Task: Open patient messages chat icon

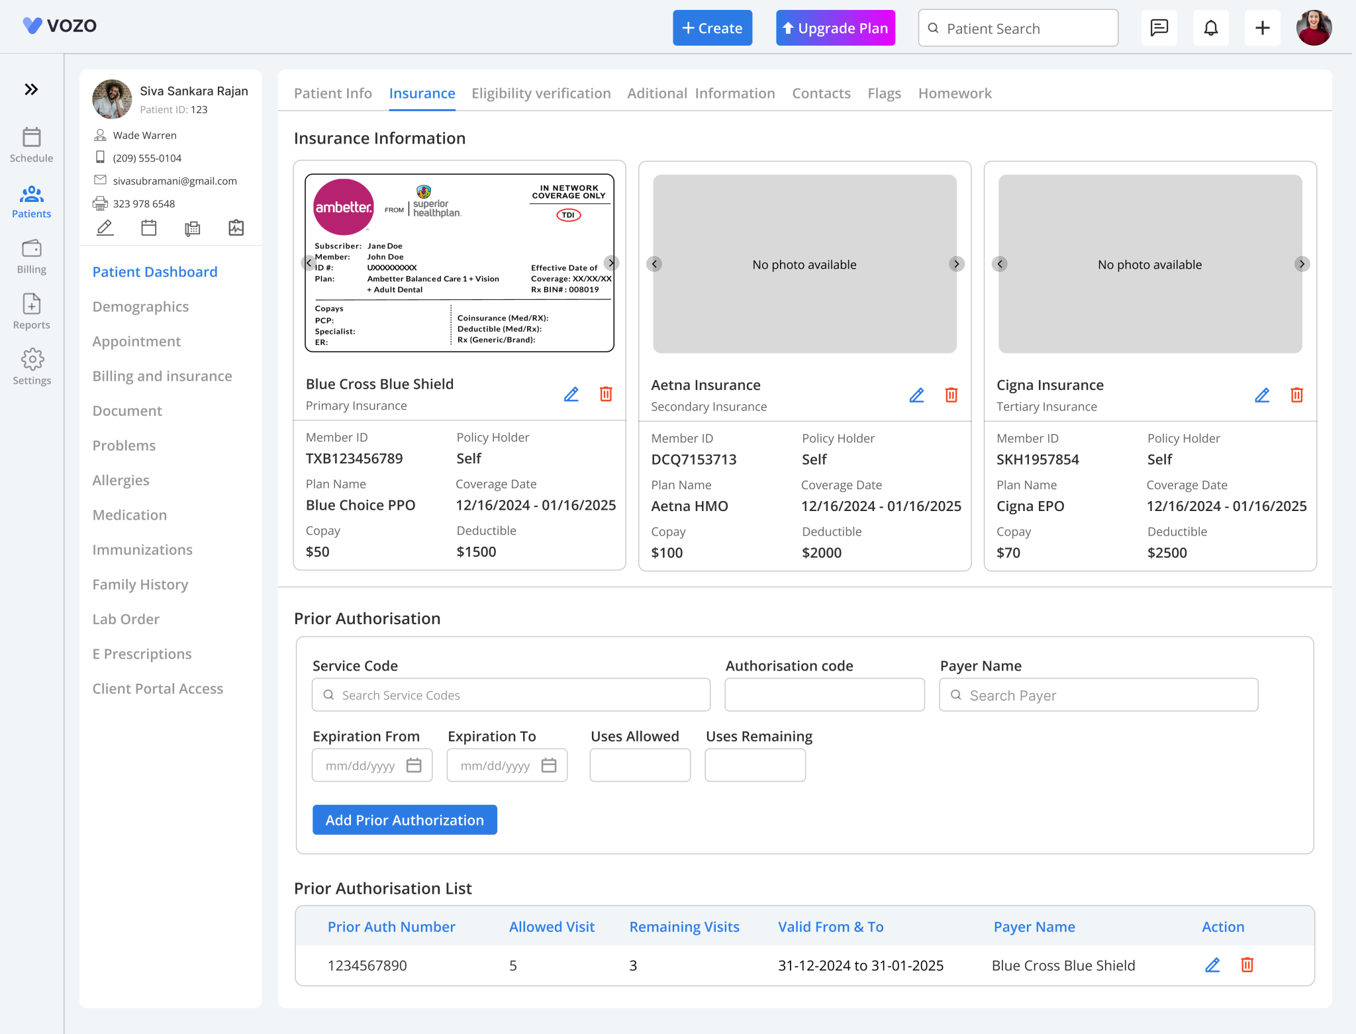Action: tap(1159, 28)
